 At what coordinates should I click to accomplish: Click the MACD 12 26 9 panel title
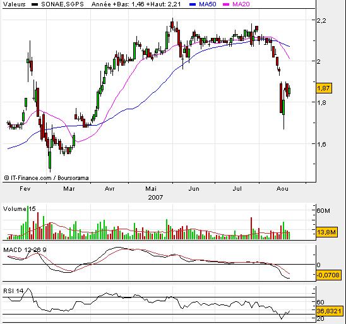pos(25,250)
